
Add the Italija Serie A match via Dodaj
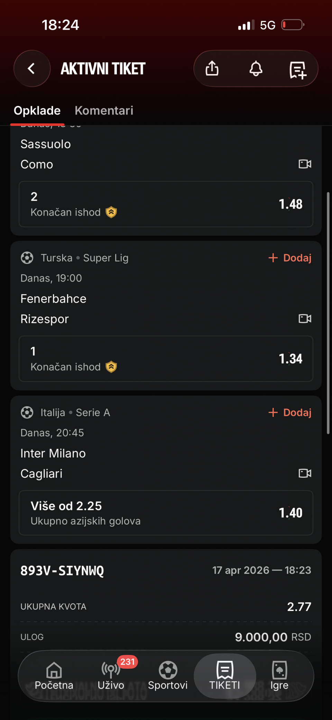(290, 412)
